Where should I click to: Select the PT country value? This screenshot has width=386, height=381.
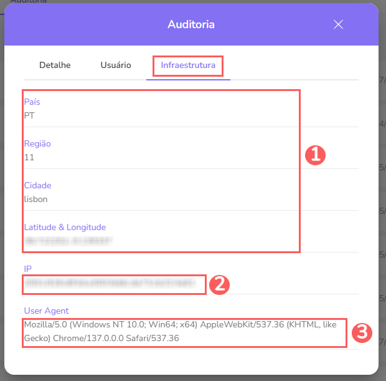pos(29,115)
